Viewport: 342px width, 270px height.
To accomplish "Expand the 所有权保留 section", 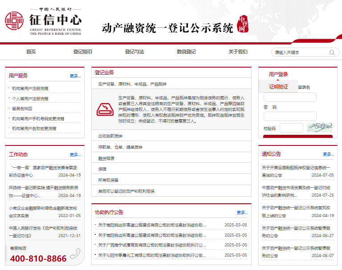I will [171, 180].
